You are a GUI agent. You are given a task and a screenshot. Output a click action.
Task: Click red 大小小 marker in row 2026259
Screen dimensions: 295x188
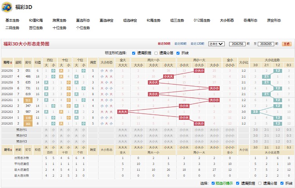click(x=214, y=88)
